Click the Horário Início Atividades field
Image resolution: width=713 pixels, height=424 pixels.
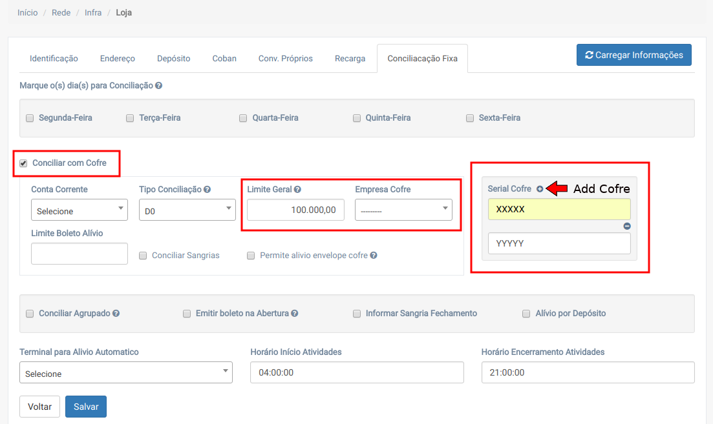coord(357,372)
